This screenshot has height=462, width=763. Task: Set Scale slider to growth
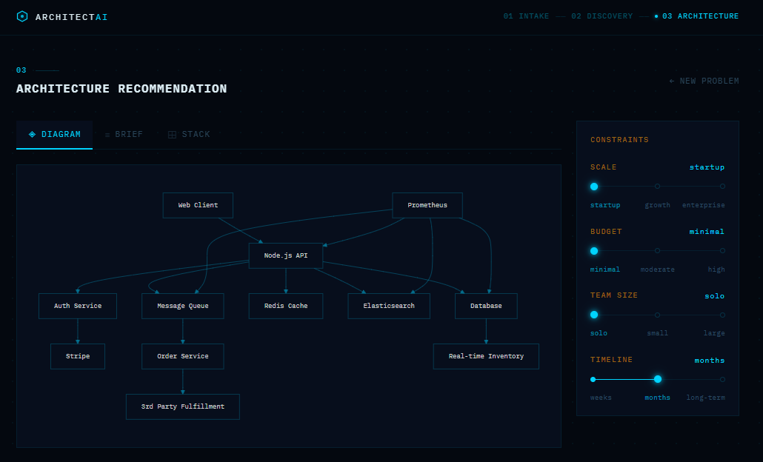[x=657, y=187]
